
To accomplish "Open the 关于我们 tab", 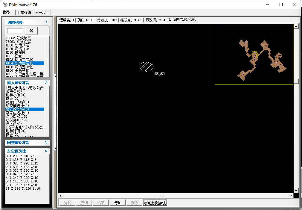I will [42, 13].
